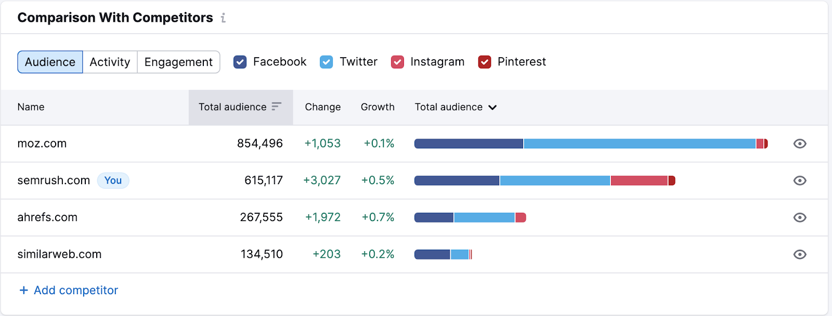Click the semrush.com domain name
832x316 pixels.
pyautogui.click(x=54, y=181)
